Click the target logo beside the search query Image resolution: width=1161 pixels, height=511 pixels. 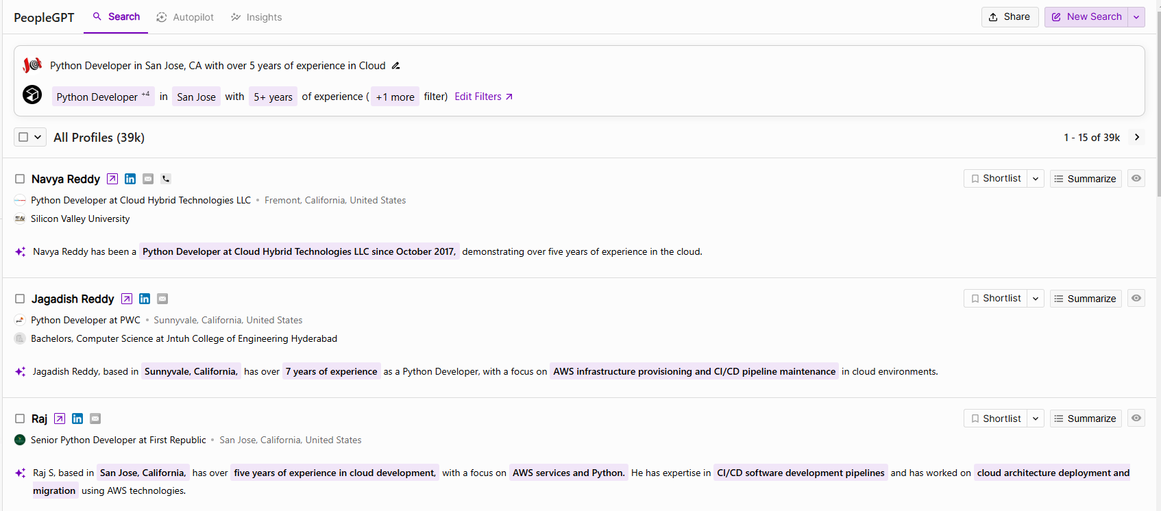32,65
